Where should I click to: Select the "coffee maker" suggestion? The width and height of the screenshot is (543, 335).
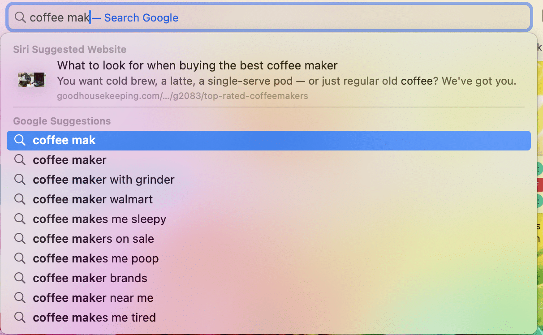coord(269,160)
